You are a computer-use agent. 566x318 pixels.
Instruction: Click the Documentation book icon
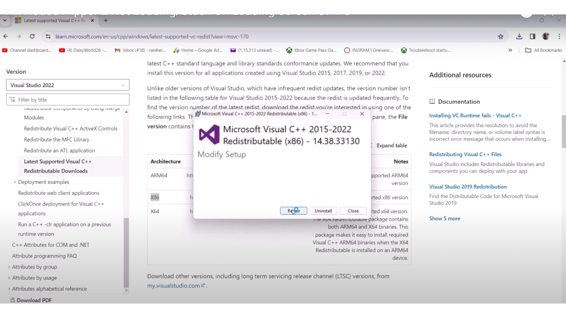tap(432, 102)
